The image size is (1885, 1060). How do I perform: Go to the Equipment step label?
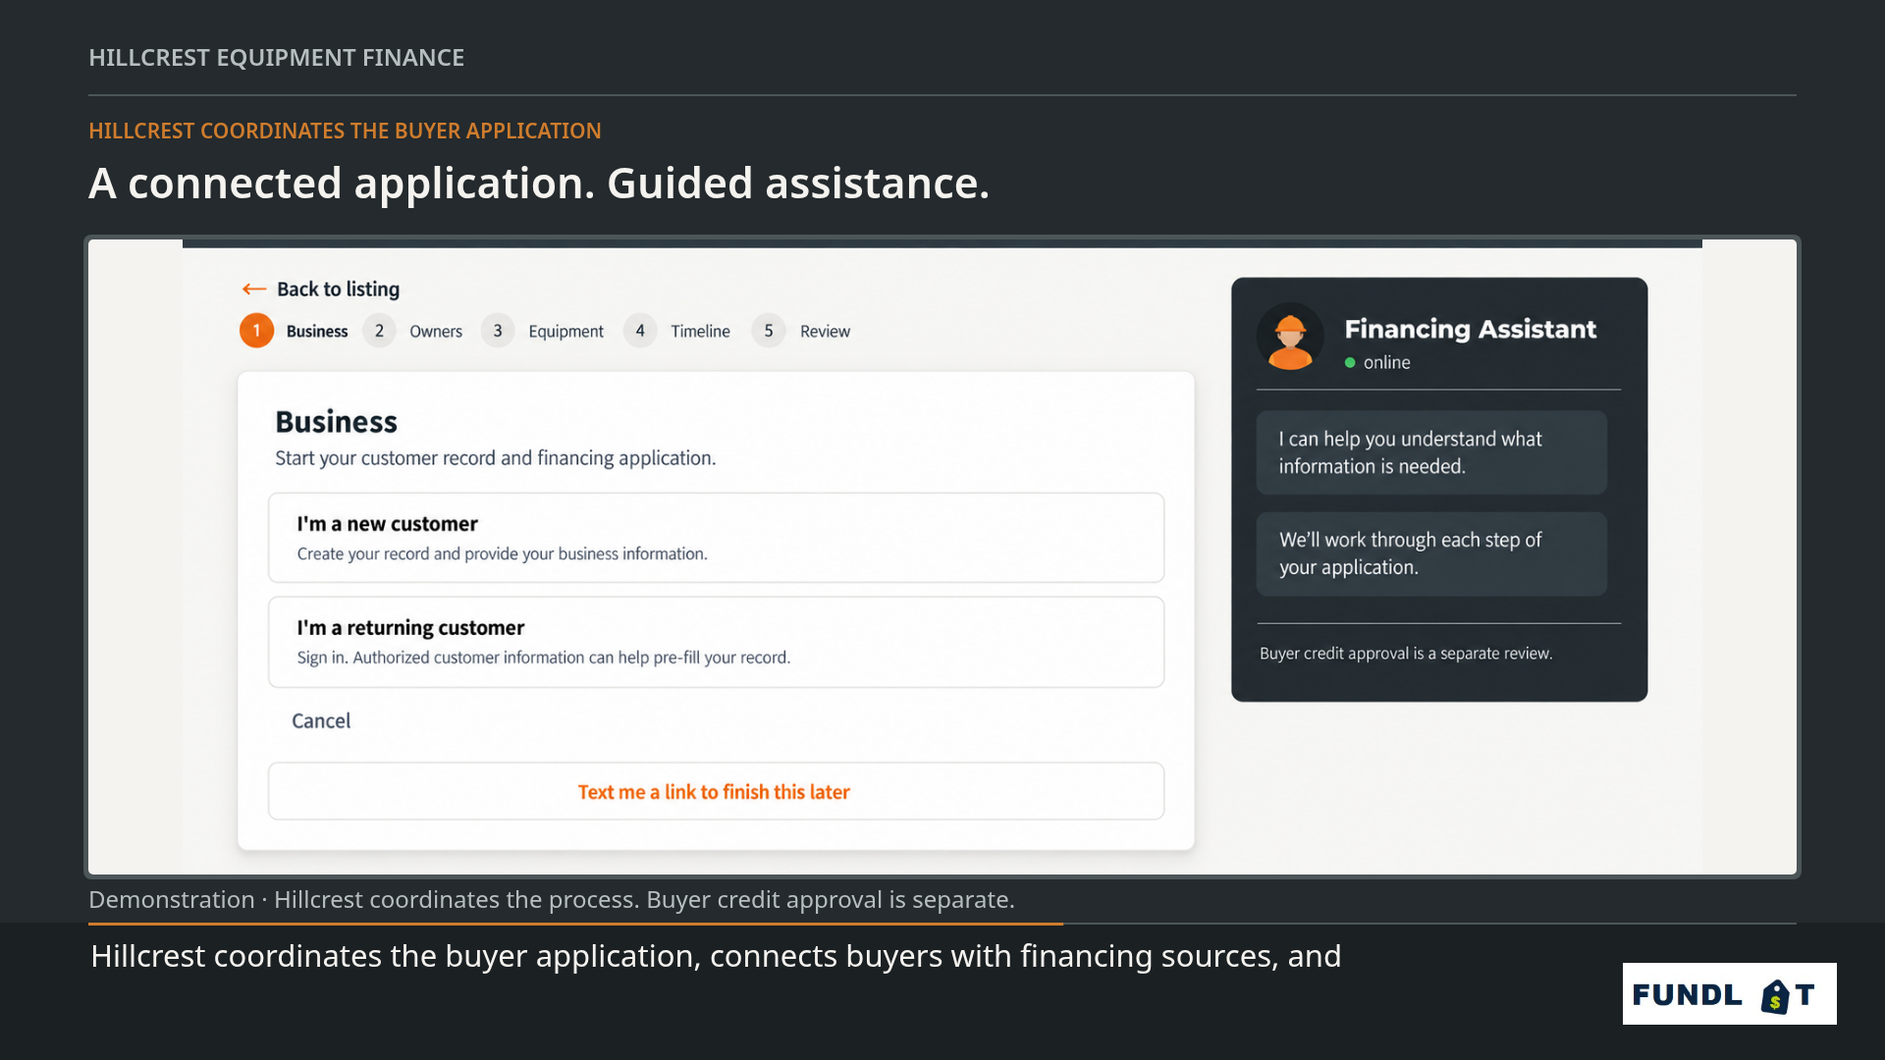[x=565, y=332]
